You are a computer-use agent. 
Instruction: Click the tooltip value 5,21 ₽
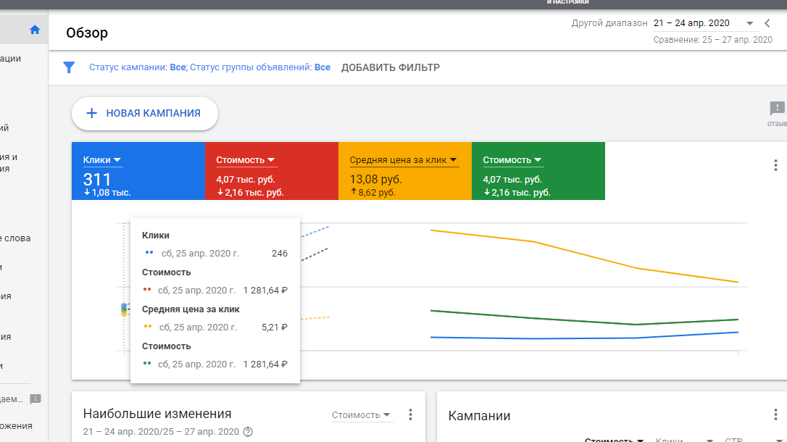[275, 327]
